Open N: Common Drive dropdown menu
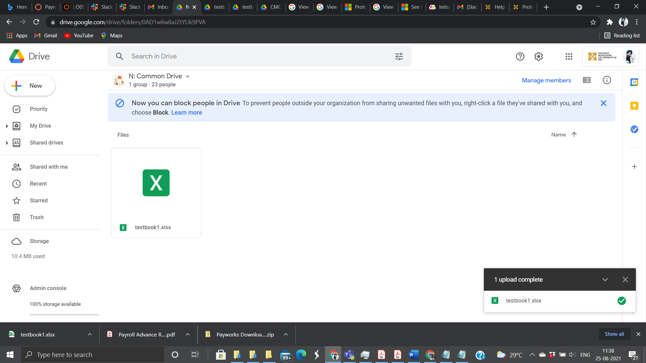 pyautogui.click(x=188, y=77)
